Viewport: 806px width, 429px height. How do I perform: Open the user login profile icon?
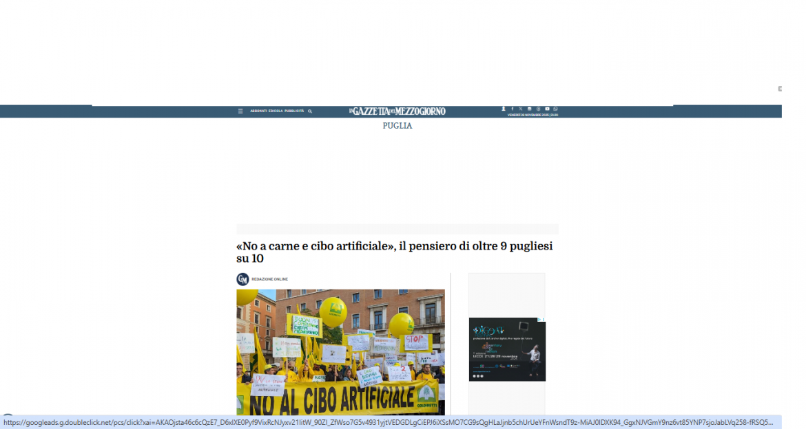point(503,109)
